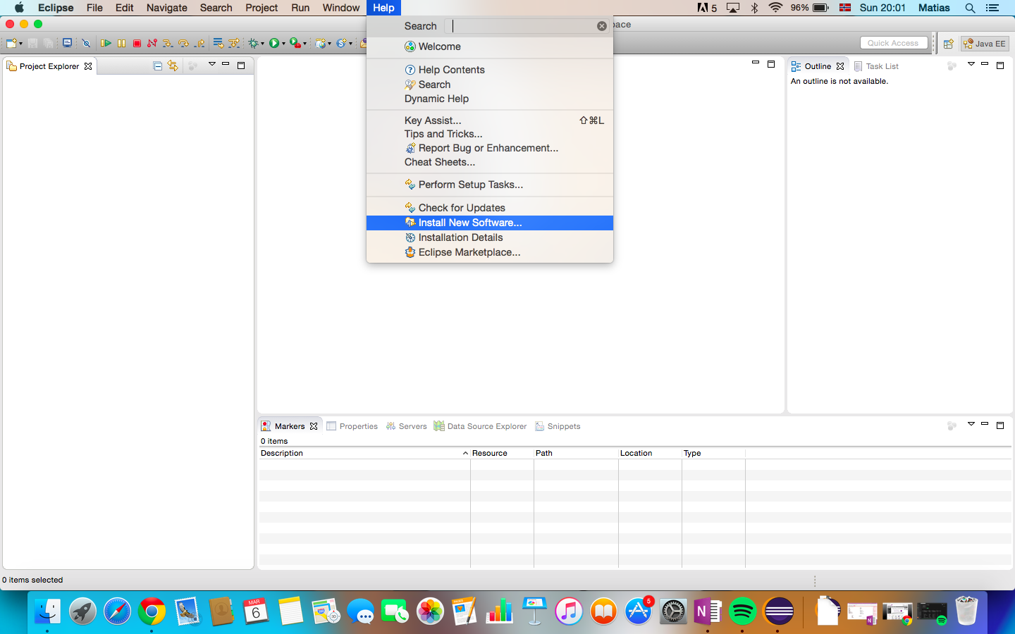Select Dynamic Help menu item
Image resolution: width=1015 pixels, height=634 pixels.
coord(490,99)
